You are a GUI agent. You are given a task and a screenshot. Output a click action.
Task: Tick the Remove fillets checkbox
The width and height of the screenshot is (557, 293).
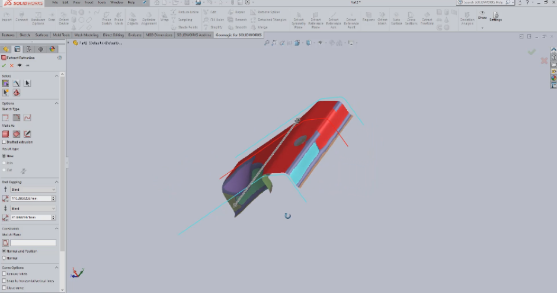click(x=4, y=274)
